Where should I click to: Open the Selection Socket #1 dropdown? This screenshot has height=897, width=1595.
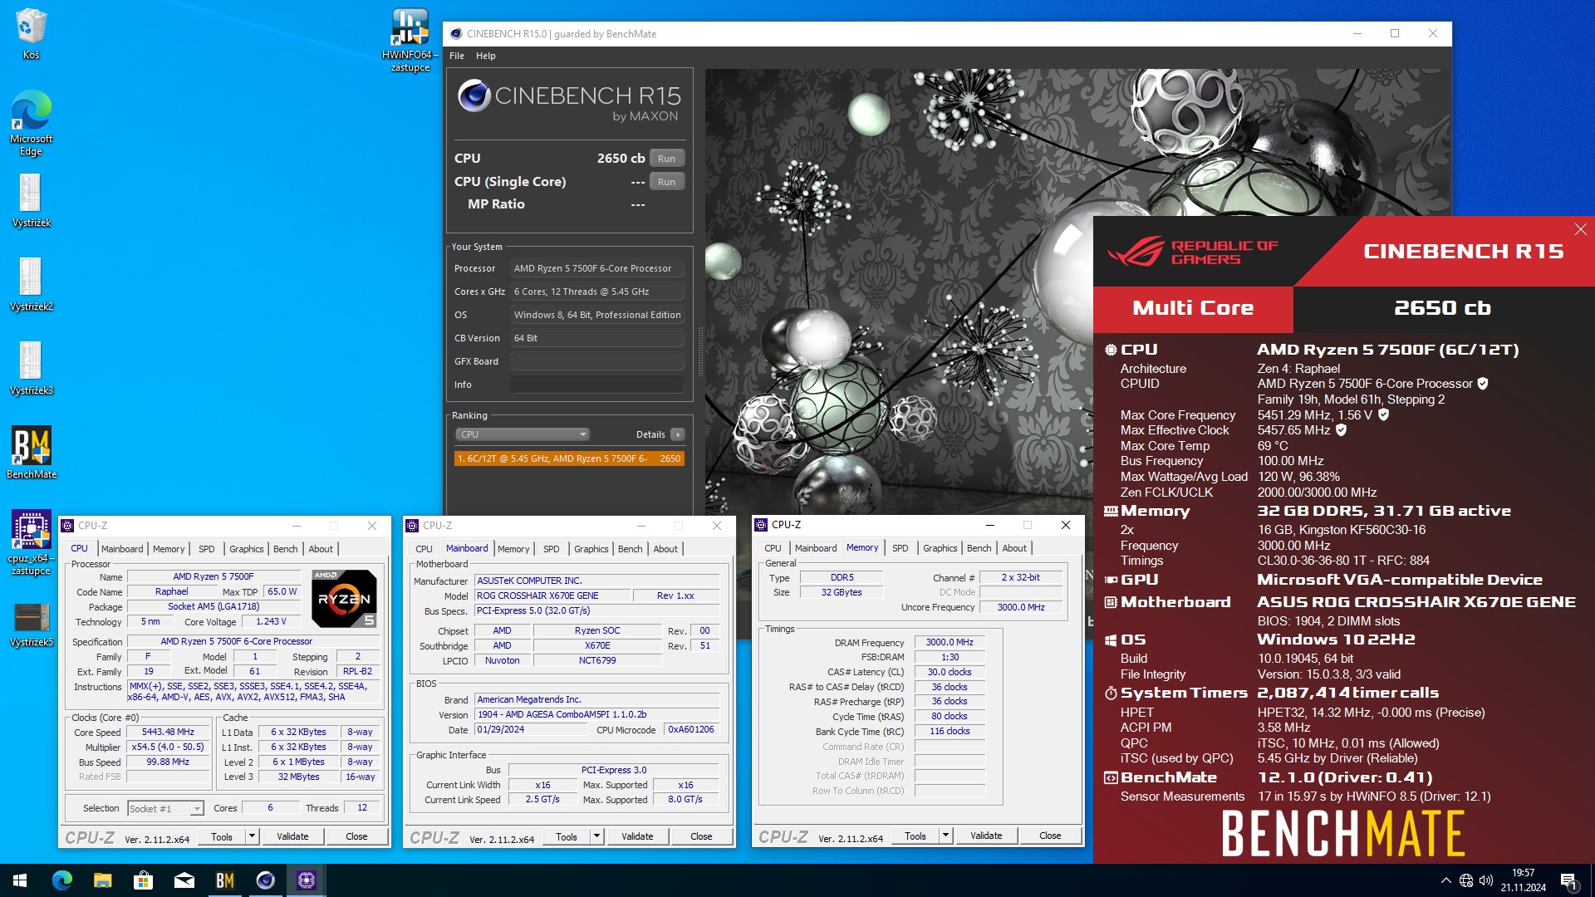(165, 808)
